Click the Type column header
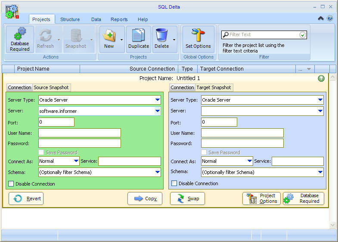338x242 pixels. pyautogui.click(x=188, y=69)
